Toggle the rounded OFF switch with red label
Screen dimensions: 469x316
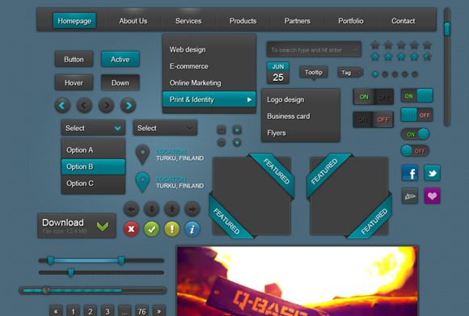tap(415, 150)
